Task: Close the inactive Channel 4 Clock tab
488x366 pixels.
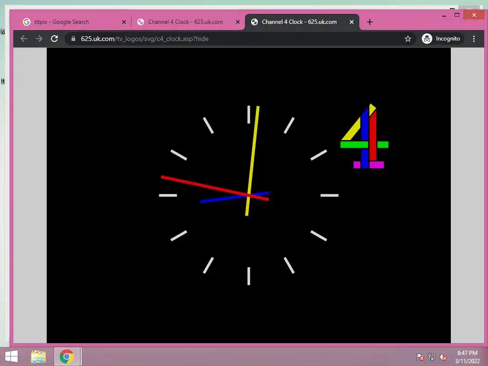Action: point(237,22)
